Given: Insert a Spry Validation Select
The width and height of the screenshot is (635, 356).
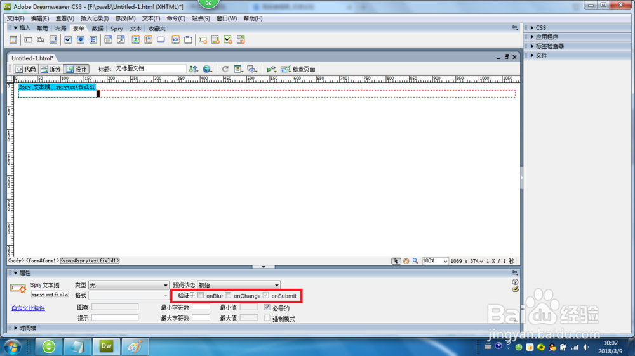Looking at the screenshot, I should [241, 40].
